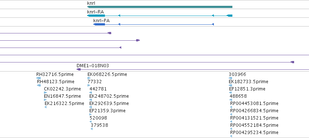Click the CK02242.3prime arrow marker
The width and height of the screenshot is (309, 138).
[45, 93]
